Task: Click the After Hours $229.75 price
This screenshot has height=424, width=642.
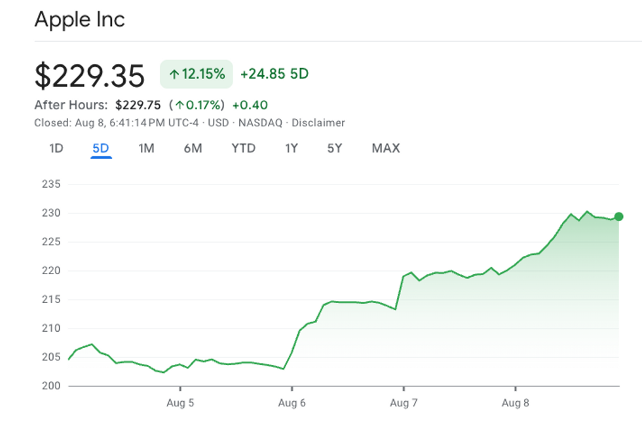Action: pos(138,105)
